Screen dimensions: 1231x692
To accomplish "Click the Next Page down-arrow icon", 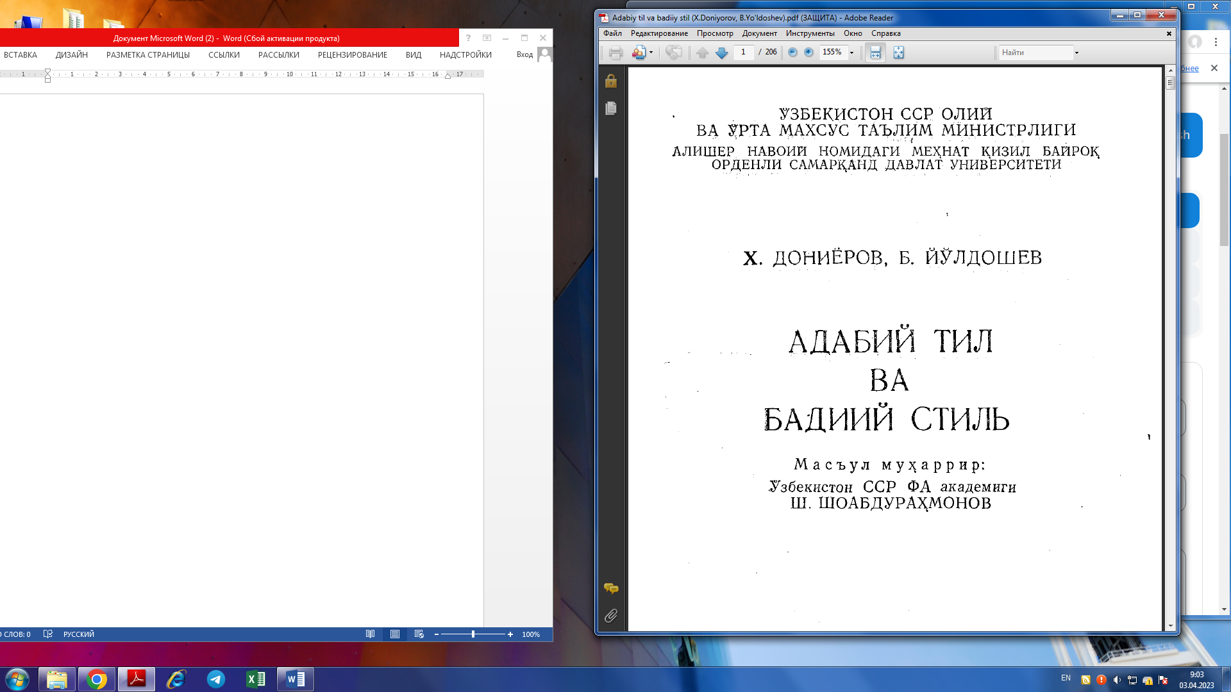I will tap(723, 53).
